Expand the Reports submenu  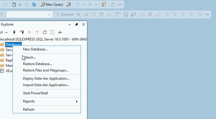click(x=47, y=101)
